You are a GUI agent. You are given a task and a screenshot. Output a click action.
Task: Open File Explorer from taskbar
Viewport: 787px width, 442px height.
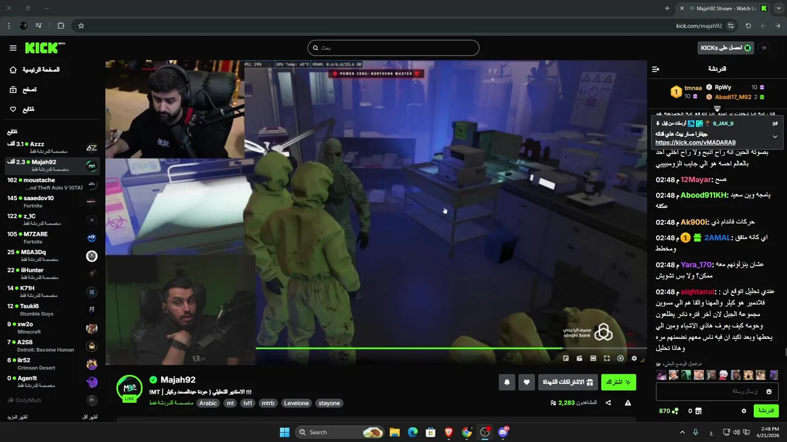coord(394,432)
